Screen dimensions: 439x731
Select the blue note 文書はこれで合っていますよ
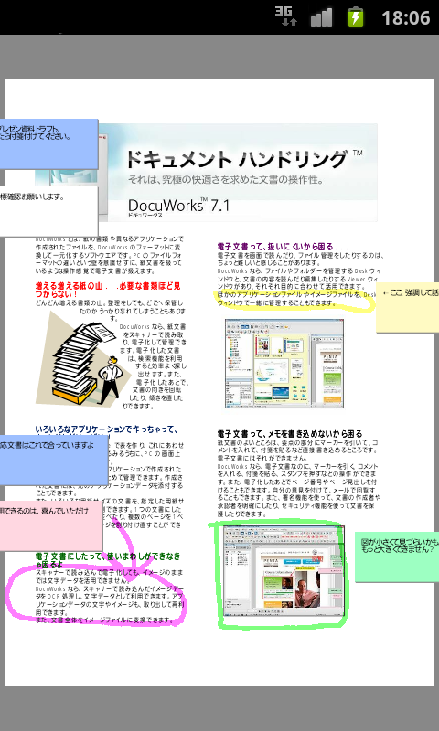pyautogui.click(x=54, y=460)
